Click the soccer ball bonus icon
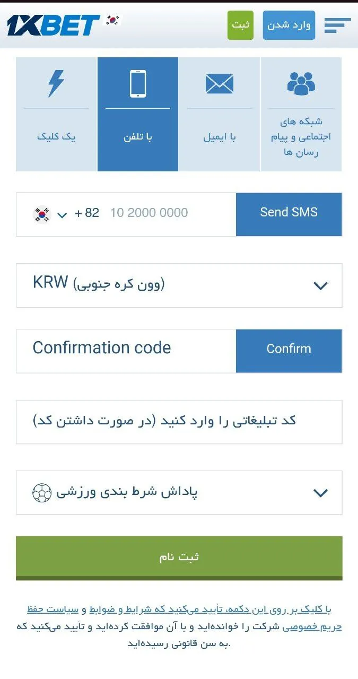The image size is (358, 679). (x=42, y=493)
